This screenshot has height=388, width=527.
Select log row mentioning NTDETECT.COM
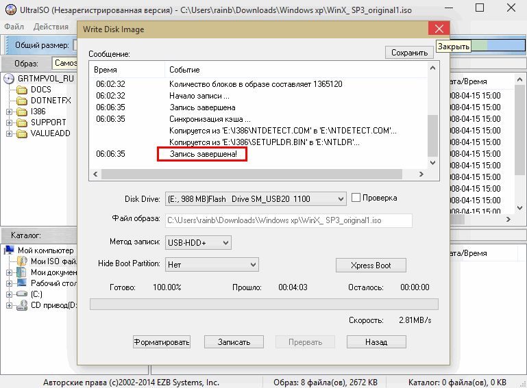click(x=258, y=131)
